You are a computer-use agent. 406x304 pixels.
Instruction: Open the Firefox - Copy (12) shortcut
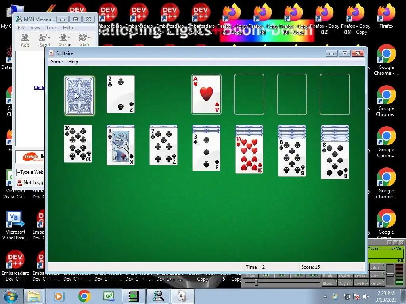[x=324, y=19]
